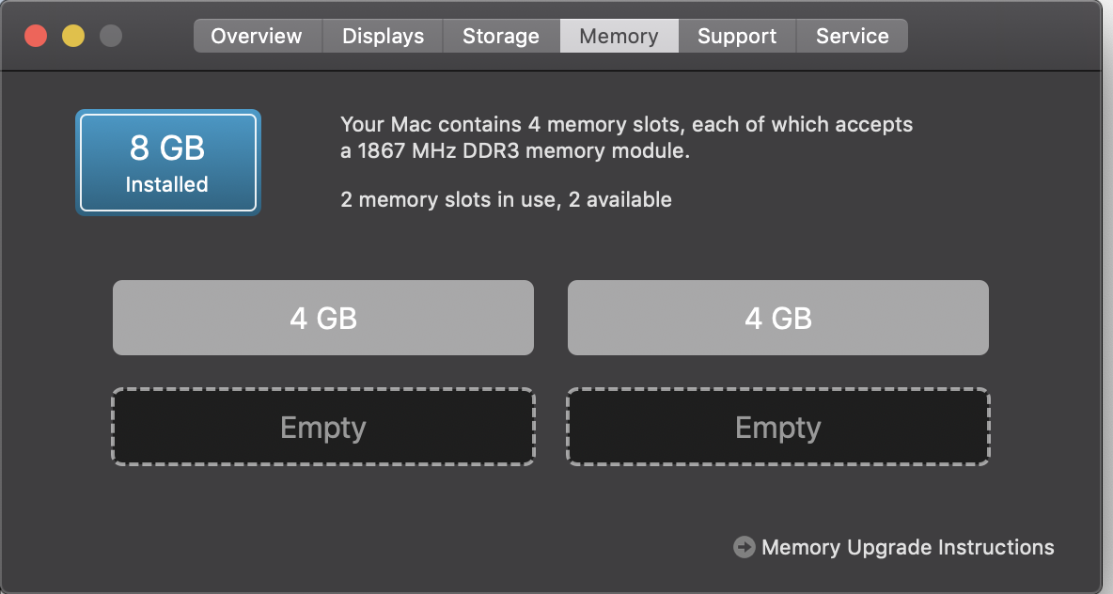The image size is (1113, 594).
Task: Switch to the Overview tab
Action: pyautogui.click(x=257, y=37)
